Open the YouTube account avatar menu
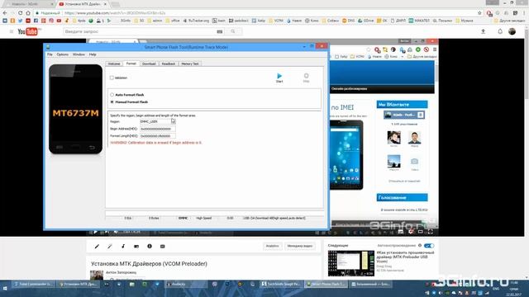The image size is (529, 297). 512,31
